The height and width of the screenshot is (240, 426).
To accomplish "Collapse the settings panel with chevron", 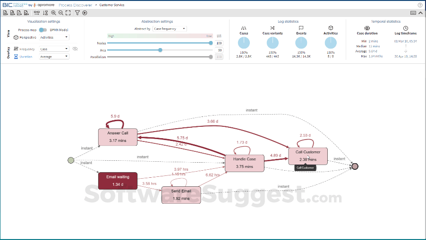I will (x=420, y=13).
